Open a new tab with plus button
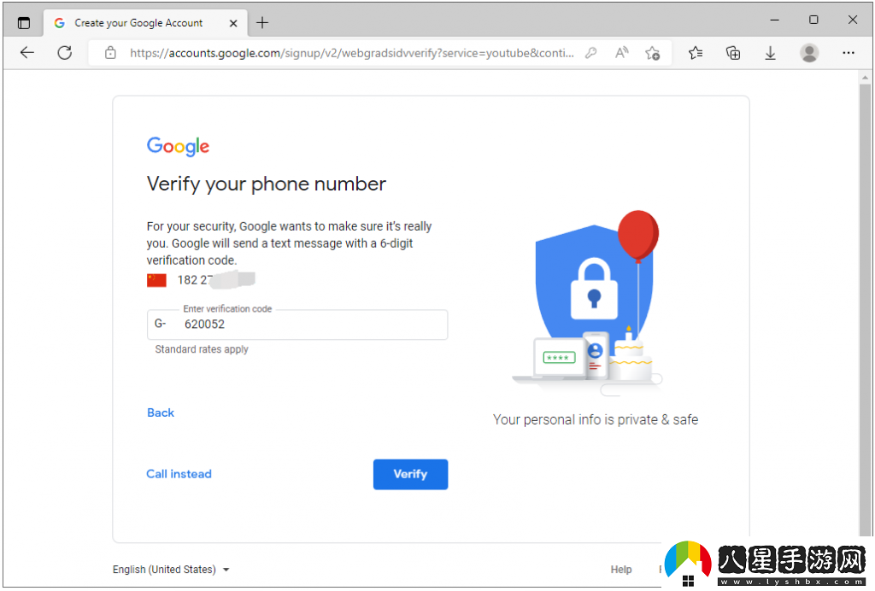This screenshot has height=591, width=875. pos(262,23)
